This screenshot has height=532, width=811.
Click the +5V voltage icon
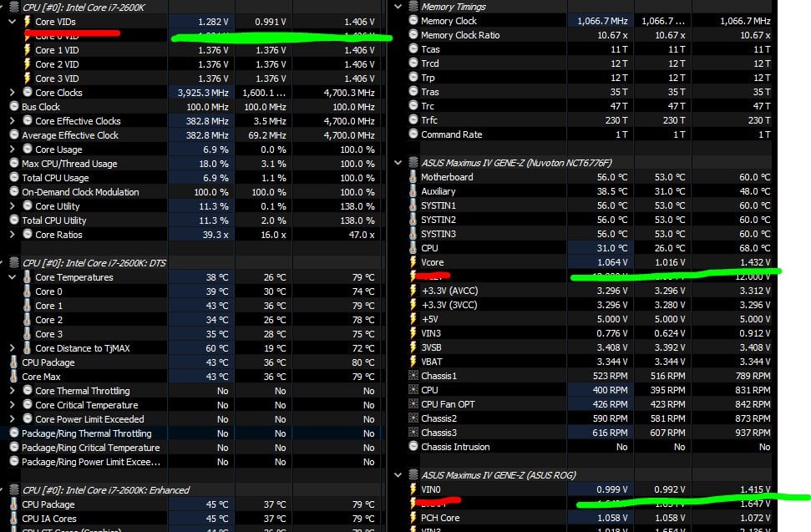pyautogui.click(x=413, y=319)
